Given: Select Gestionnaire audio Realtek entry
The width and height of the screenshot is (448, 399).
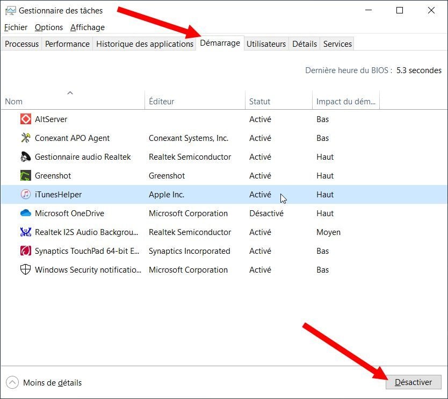Looking at the screenshot, I should (83, 156).
